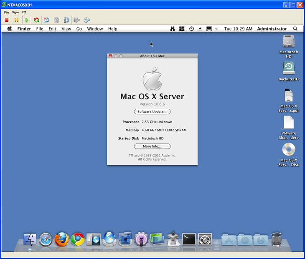Open the Mac View menu in Finder

(66, 29)
